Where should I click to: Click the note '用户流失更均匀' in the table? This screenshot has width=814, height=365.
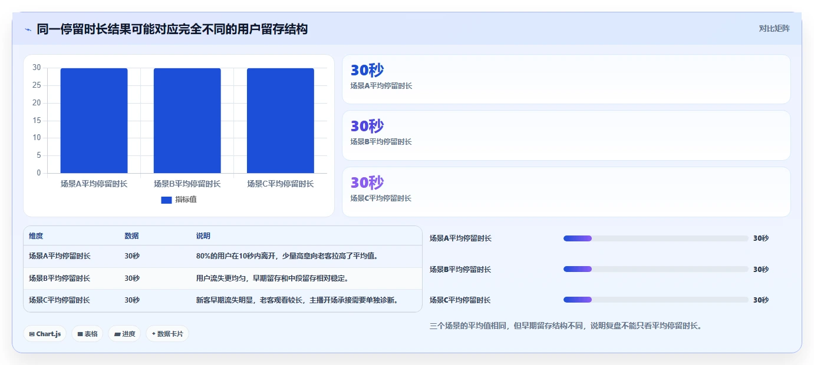click(222, 278)
